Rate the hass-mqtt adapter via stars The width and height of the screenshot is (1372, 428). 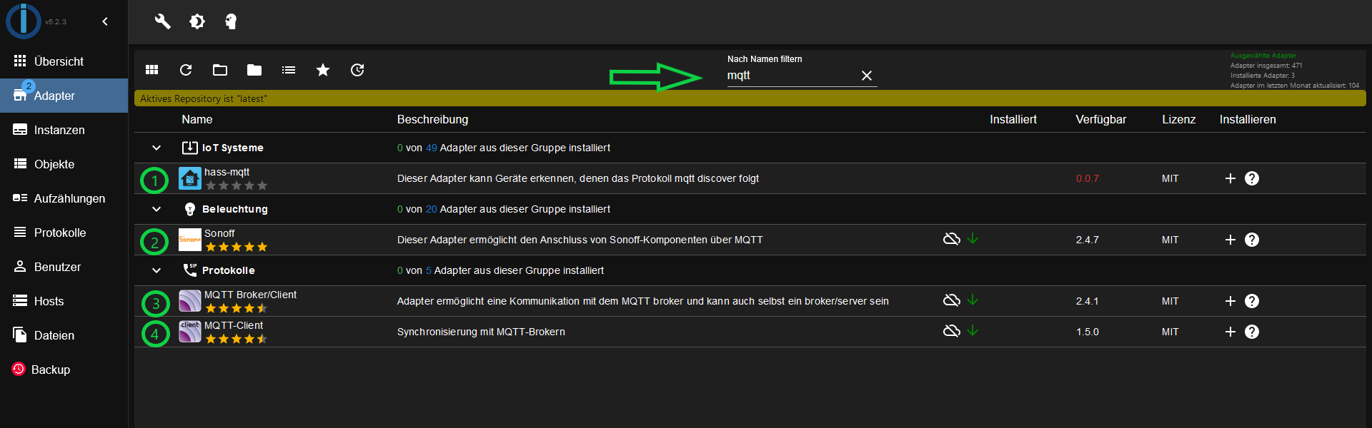[x=237, y=185]
